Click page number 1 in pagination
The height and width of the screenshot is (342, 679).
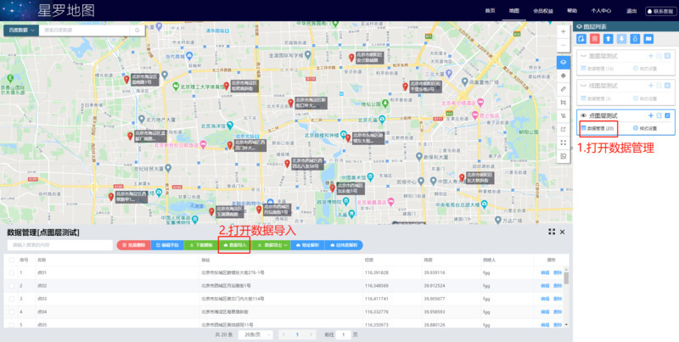tap(298, 334)
